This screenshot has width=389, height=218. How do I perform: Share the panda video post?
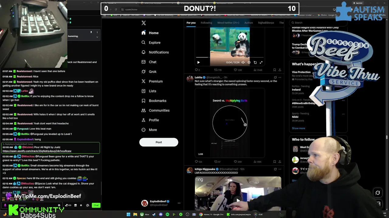(x=280, y=70)
